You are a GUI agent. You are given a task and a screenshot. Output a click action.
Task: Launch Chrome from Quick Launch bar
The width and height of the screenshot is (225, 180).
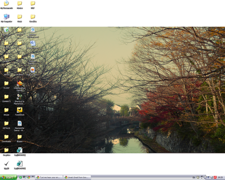coord(28,177)
